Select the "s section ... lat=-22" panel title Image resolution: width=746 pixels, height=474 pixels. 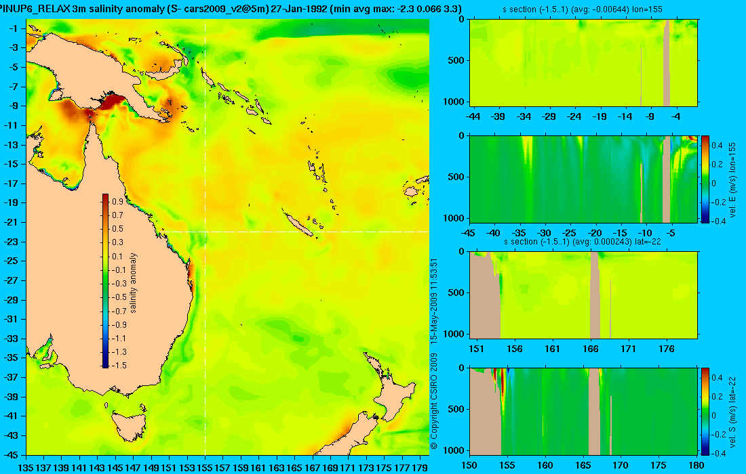coord(583,241)
